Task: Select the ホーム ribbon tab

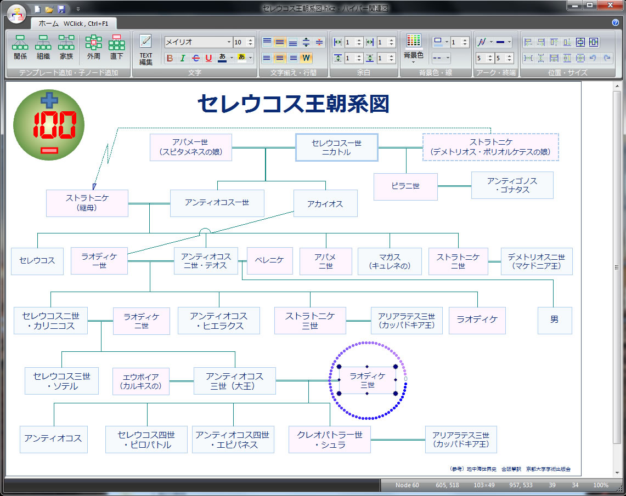Action: [48, 24]
